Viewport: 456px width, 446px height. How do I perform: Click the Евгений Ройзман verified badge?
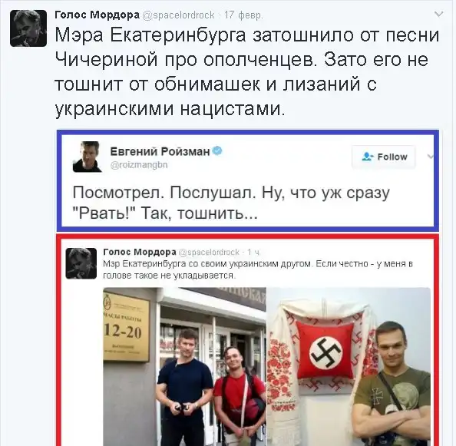[217, 151]
